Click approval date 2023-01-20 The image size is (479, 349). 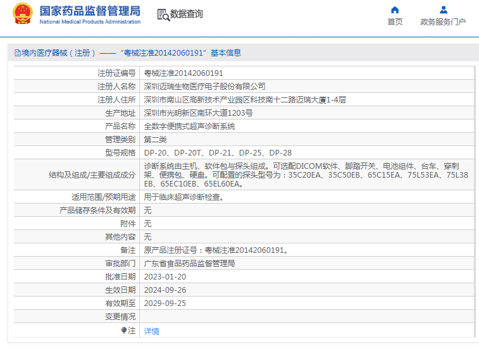coord(165,276)
